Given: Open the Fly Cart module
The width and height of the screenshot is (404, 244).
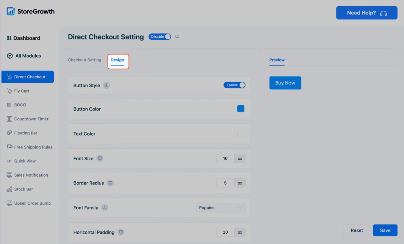Looking at the screenshot, I should click(x=18, y=91).
